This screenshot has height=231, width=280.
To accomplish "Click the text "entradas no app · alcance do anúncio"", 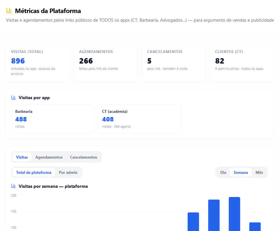I will (33, 71).
